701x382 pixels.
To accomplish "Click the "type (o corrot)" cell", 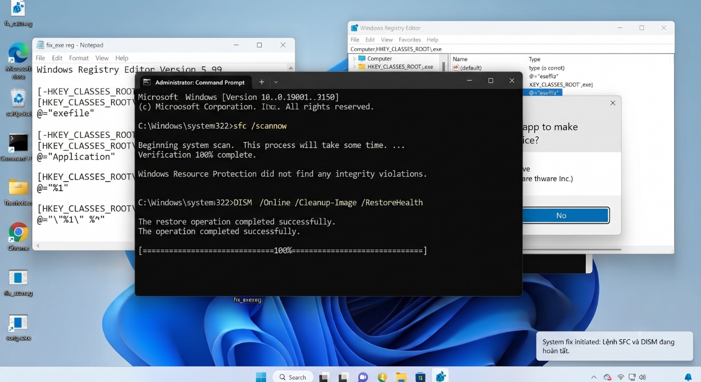I will pos(547,68).
